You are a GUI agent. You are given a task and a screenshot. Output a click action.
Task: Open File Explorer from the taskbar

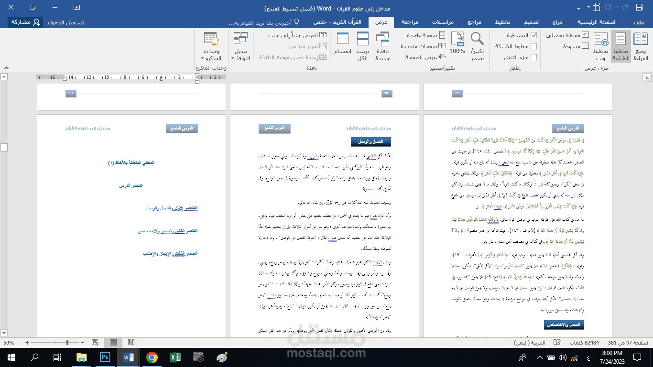coord(82,357)
